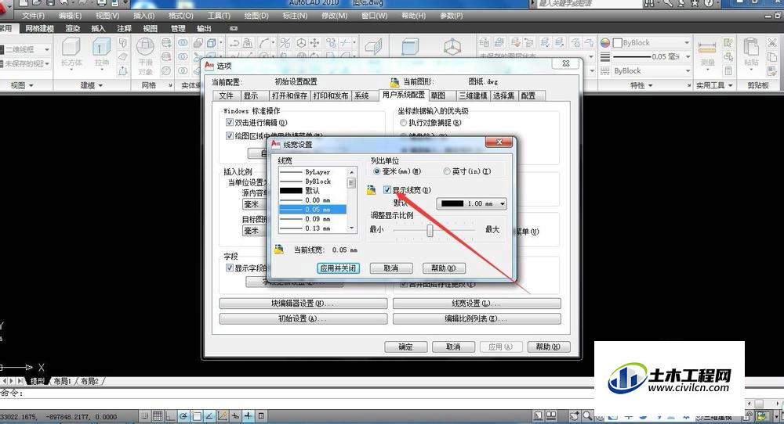Open the visual style 二维线框 dropdown
Screen dimensions: 784x424
(25, 49)
